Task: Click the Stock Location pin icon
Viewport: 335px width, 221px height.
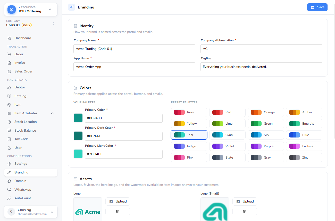Action: point(9,122)
